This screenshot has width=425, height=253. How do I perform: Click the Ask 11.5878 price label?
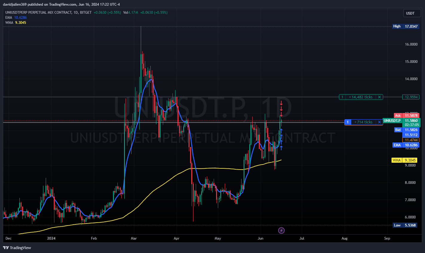407,115
